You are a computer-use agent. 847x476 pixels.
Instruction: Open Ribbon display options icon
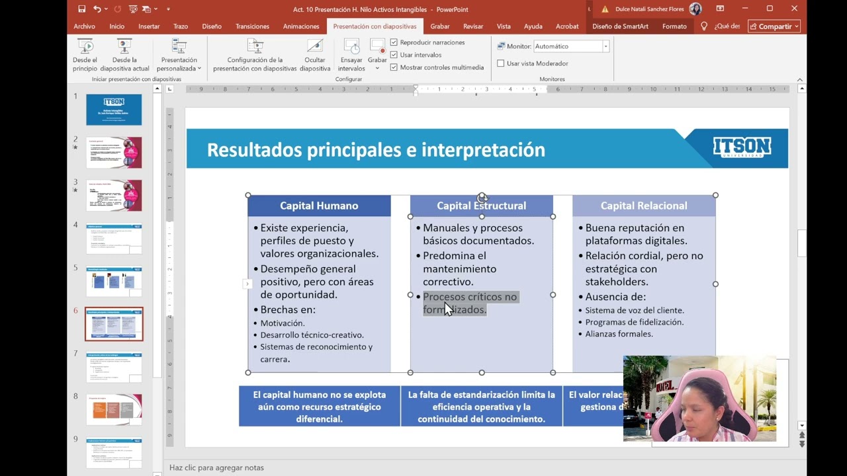click(721, 9)
